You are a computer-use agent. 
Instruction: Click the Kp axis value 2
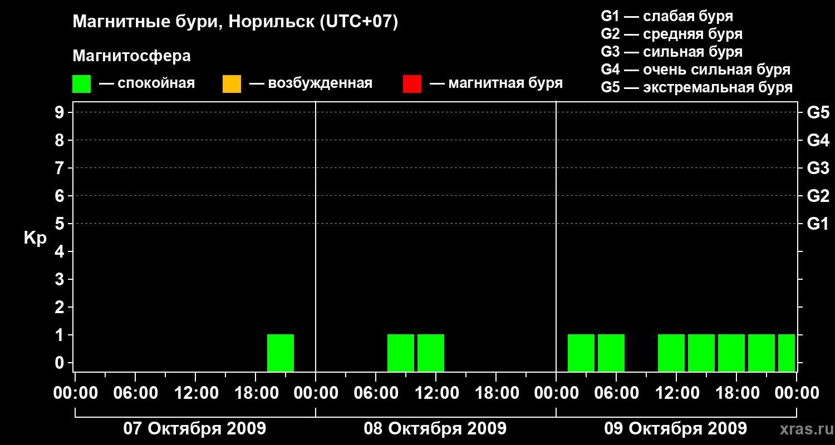[x=61, y=307]
